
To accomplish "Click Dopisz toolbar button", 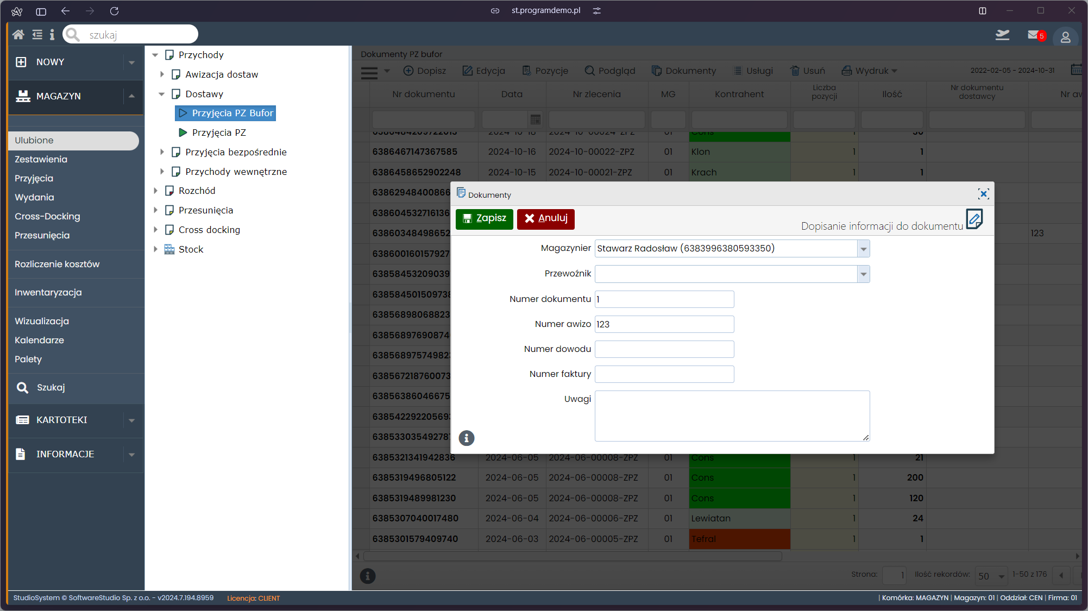I will pos(424,71).
